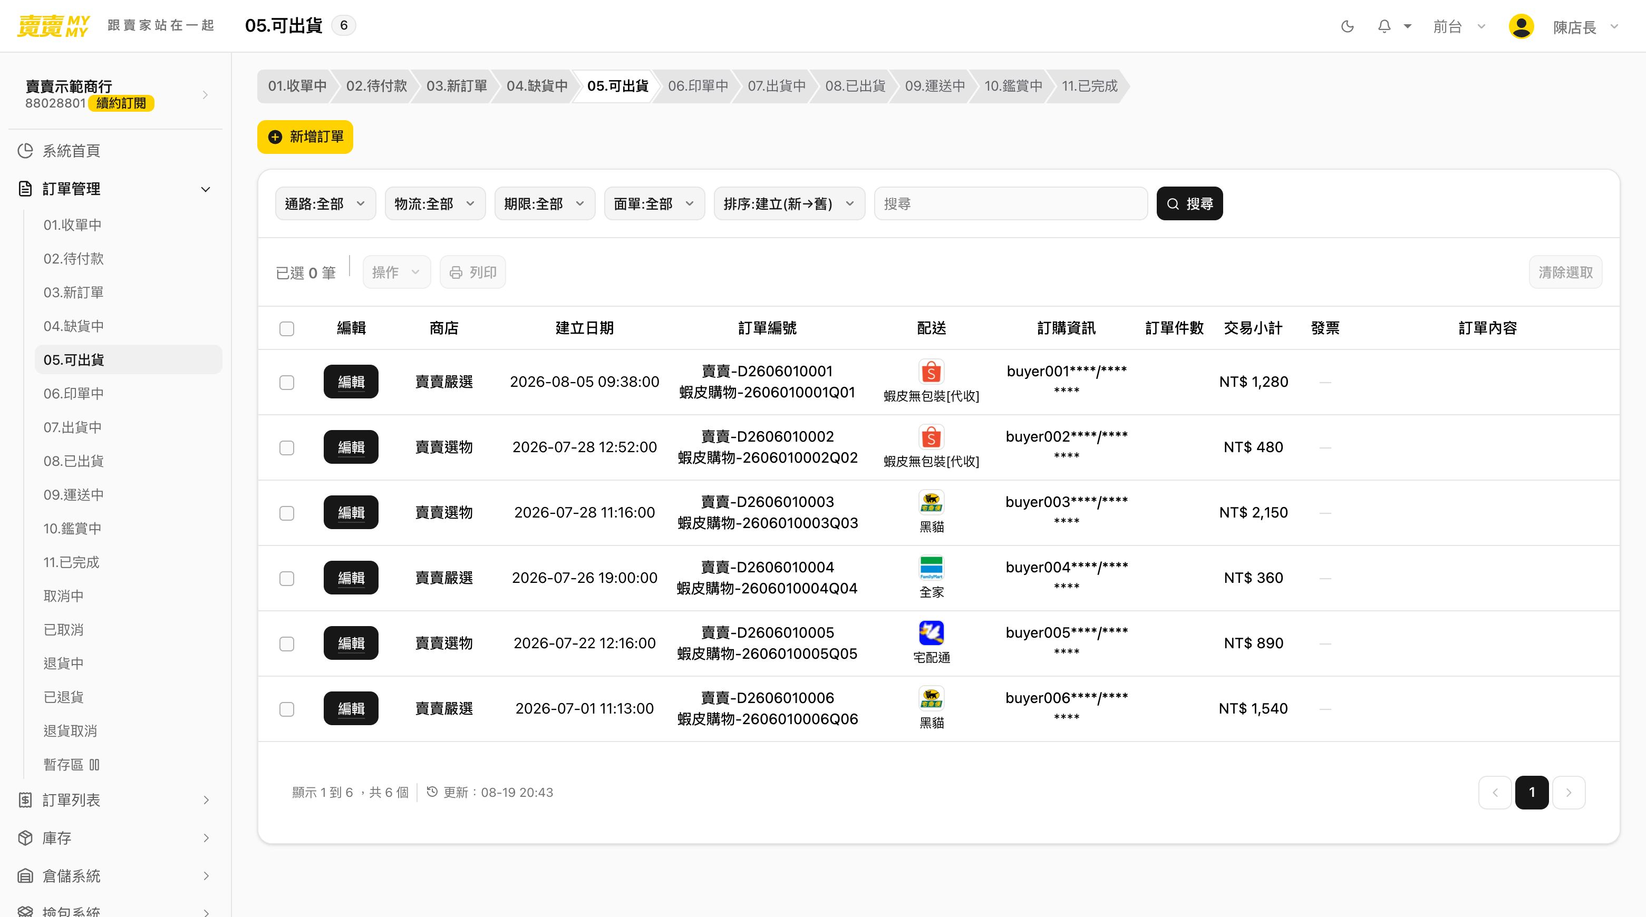
Task: Expand the 倉儲系統 sidebar chevron
Action: (206, 876)
